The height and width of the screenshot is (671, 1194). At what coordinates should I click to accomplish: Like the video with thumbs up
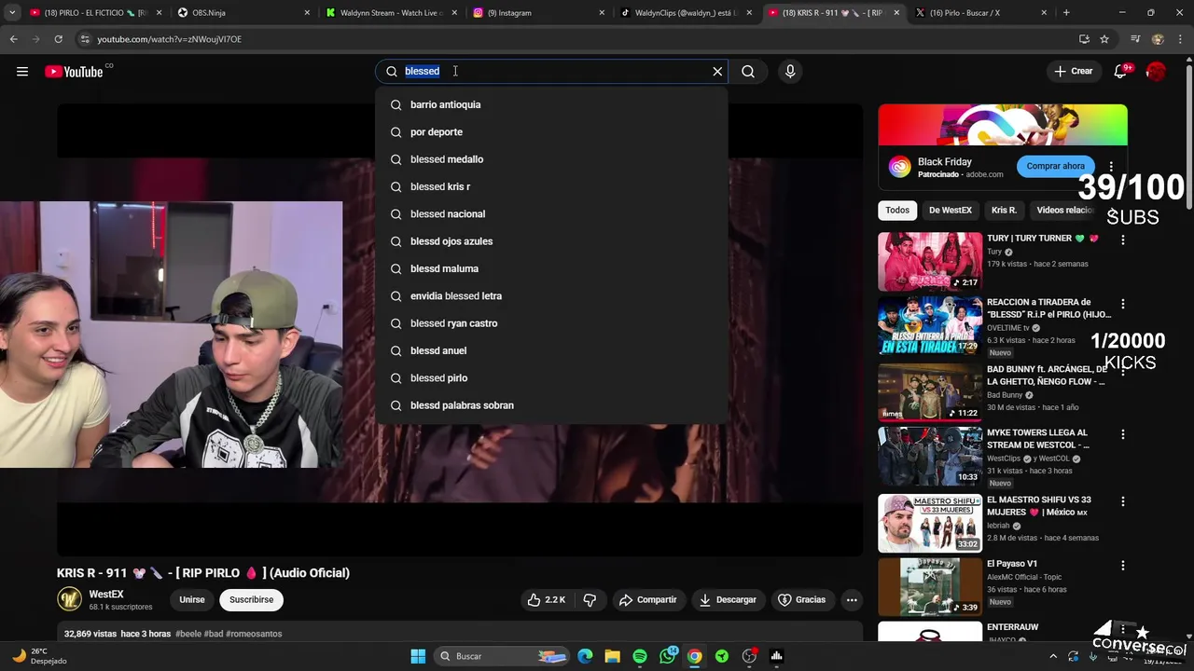[547, 600]
